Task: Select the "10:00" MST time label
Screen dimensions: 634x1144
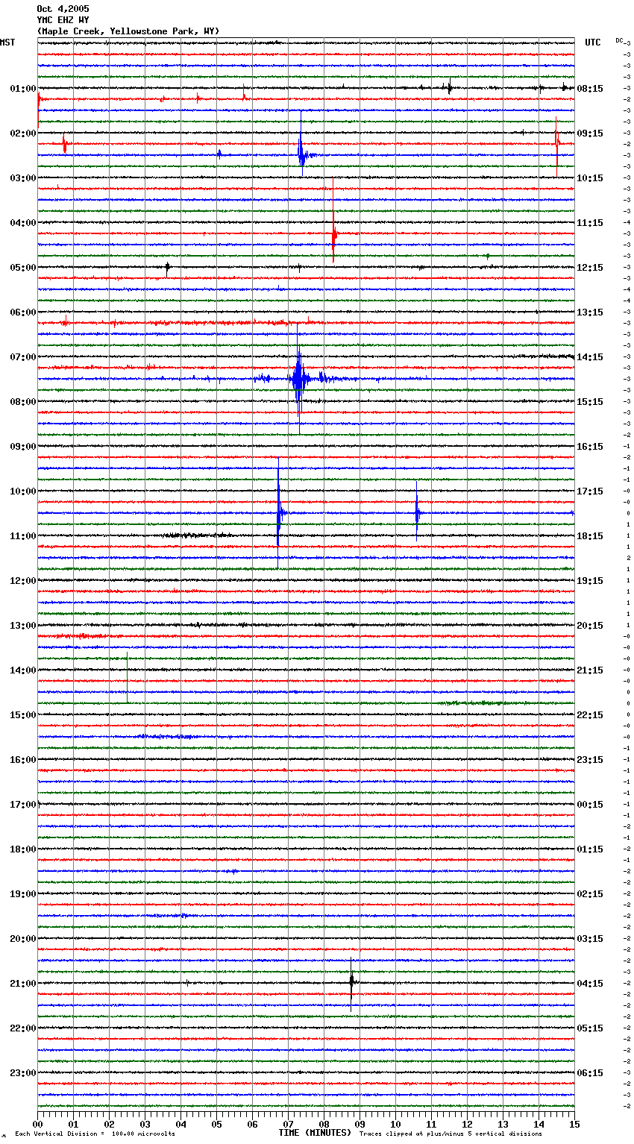Action: click(x=23, y=491)
